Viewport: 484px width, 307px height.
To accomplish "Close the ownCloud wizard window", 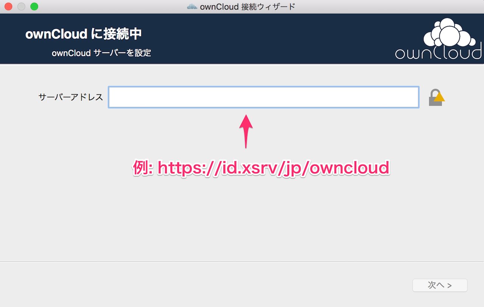I will (x=8, y=6).
